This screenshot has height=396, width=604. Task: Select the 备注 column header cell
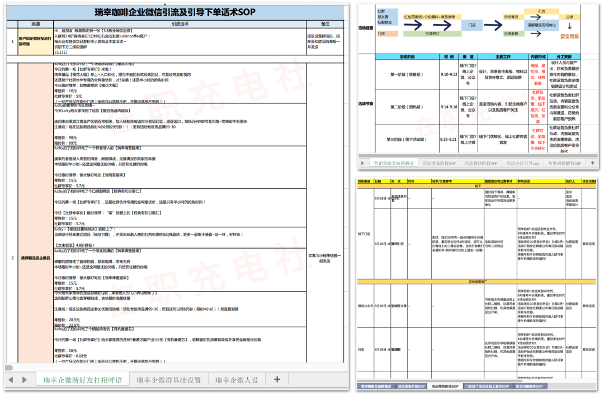click(325, 24)
